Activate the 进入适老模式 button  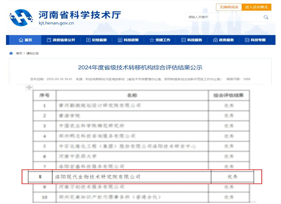tap(257, 7)
